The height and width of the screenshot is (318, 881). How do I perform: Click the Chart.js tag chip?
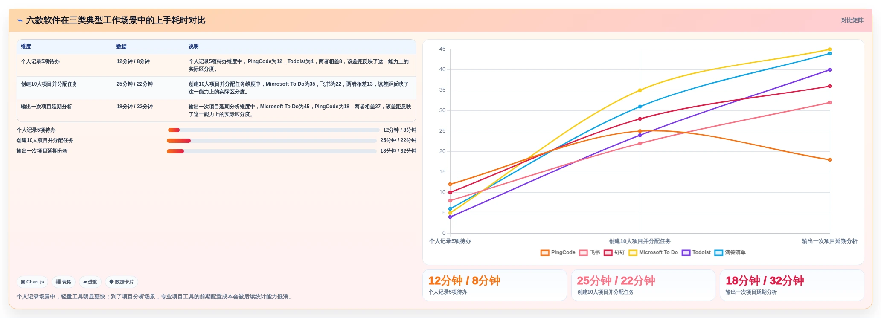tap(32, 282)
